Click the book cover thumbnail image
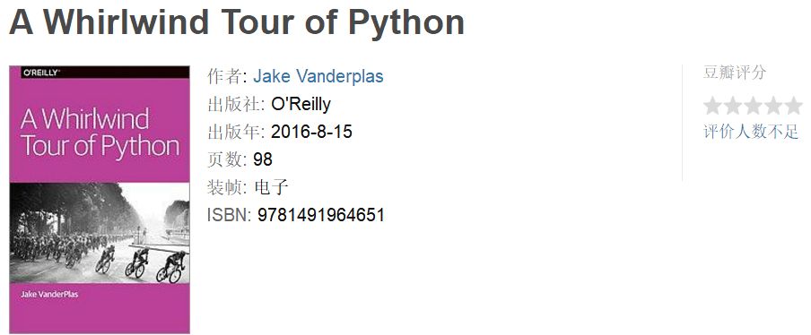Image resolution: width=811 pixels, height=335 pixels. pos(100,199)
